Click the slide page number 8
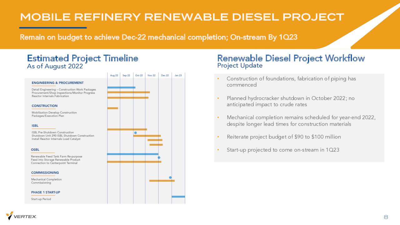Viewport: 400px width, 225px height. [386, 217]
